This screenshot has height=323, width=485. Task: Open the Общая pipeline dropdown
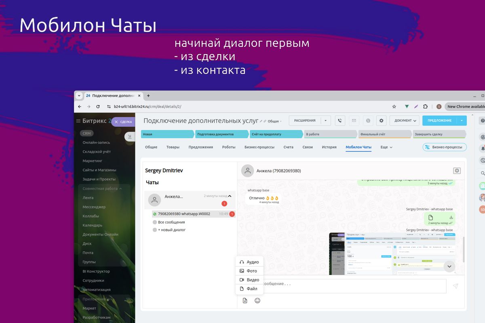(275, 121)
